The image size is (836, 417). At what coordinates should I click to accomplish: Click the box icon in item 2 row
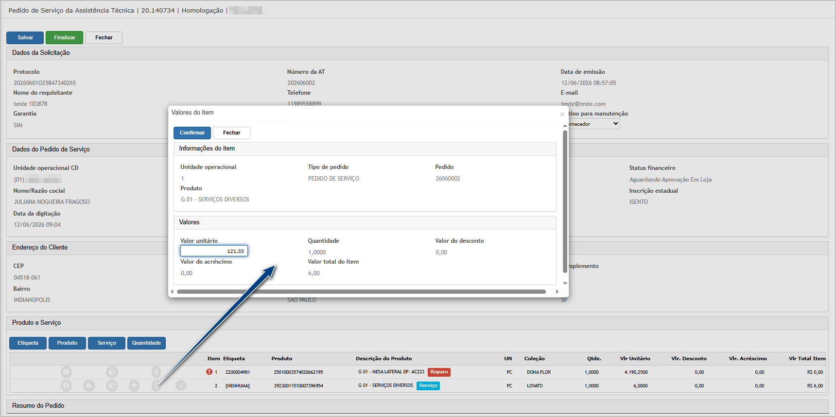112,385
